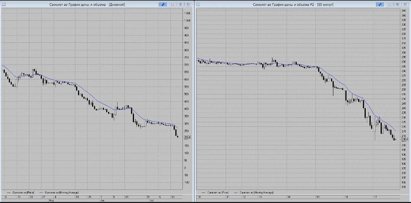This screenshot has height=203, width=411.
Task: Open the window menu icon of the Дневной chart
Action: 4,5
